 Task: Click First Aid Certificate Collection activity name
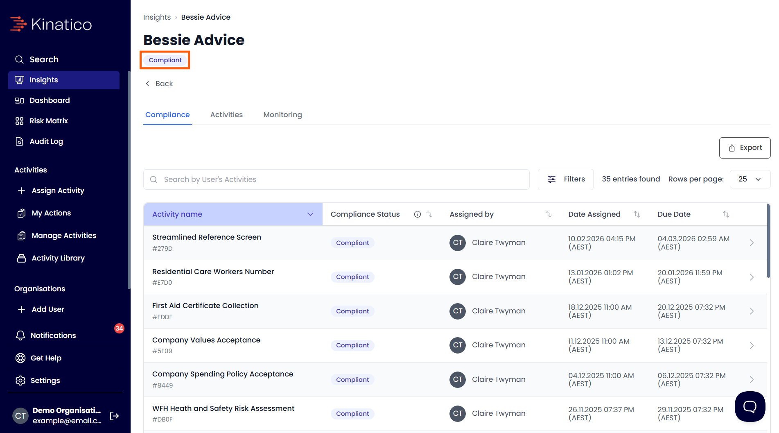tap(205, 306)
